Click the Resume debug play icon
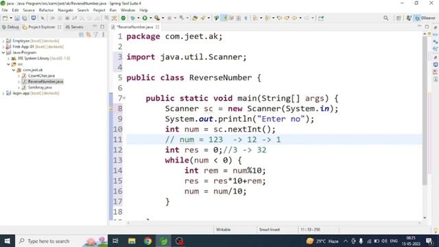 click(52, 19)
